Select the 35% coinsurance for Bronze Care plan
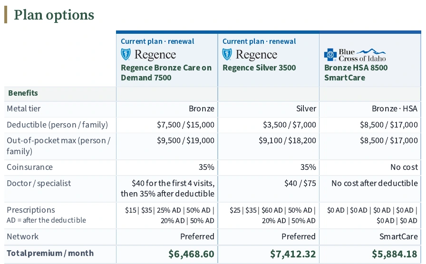Image resolution: width=426 pixels, height=264 pixels. [x=206, y=167]
